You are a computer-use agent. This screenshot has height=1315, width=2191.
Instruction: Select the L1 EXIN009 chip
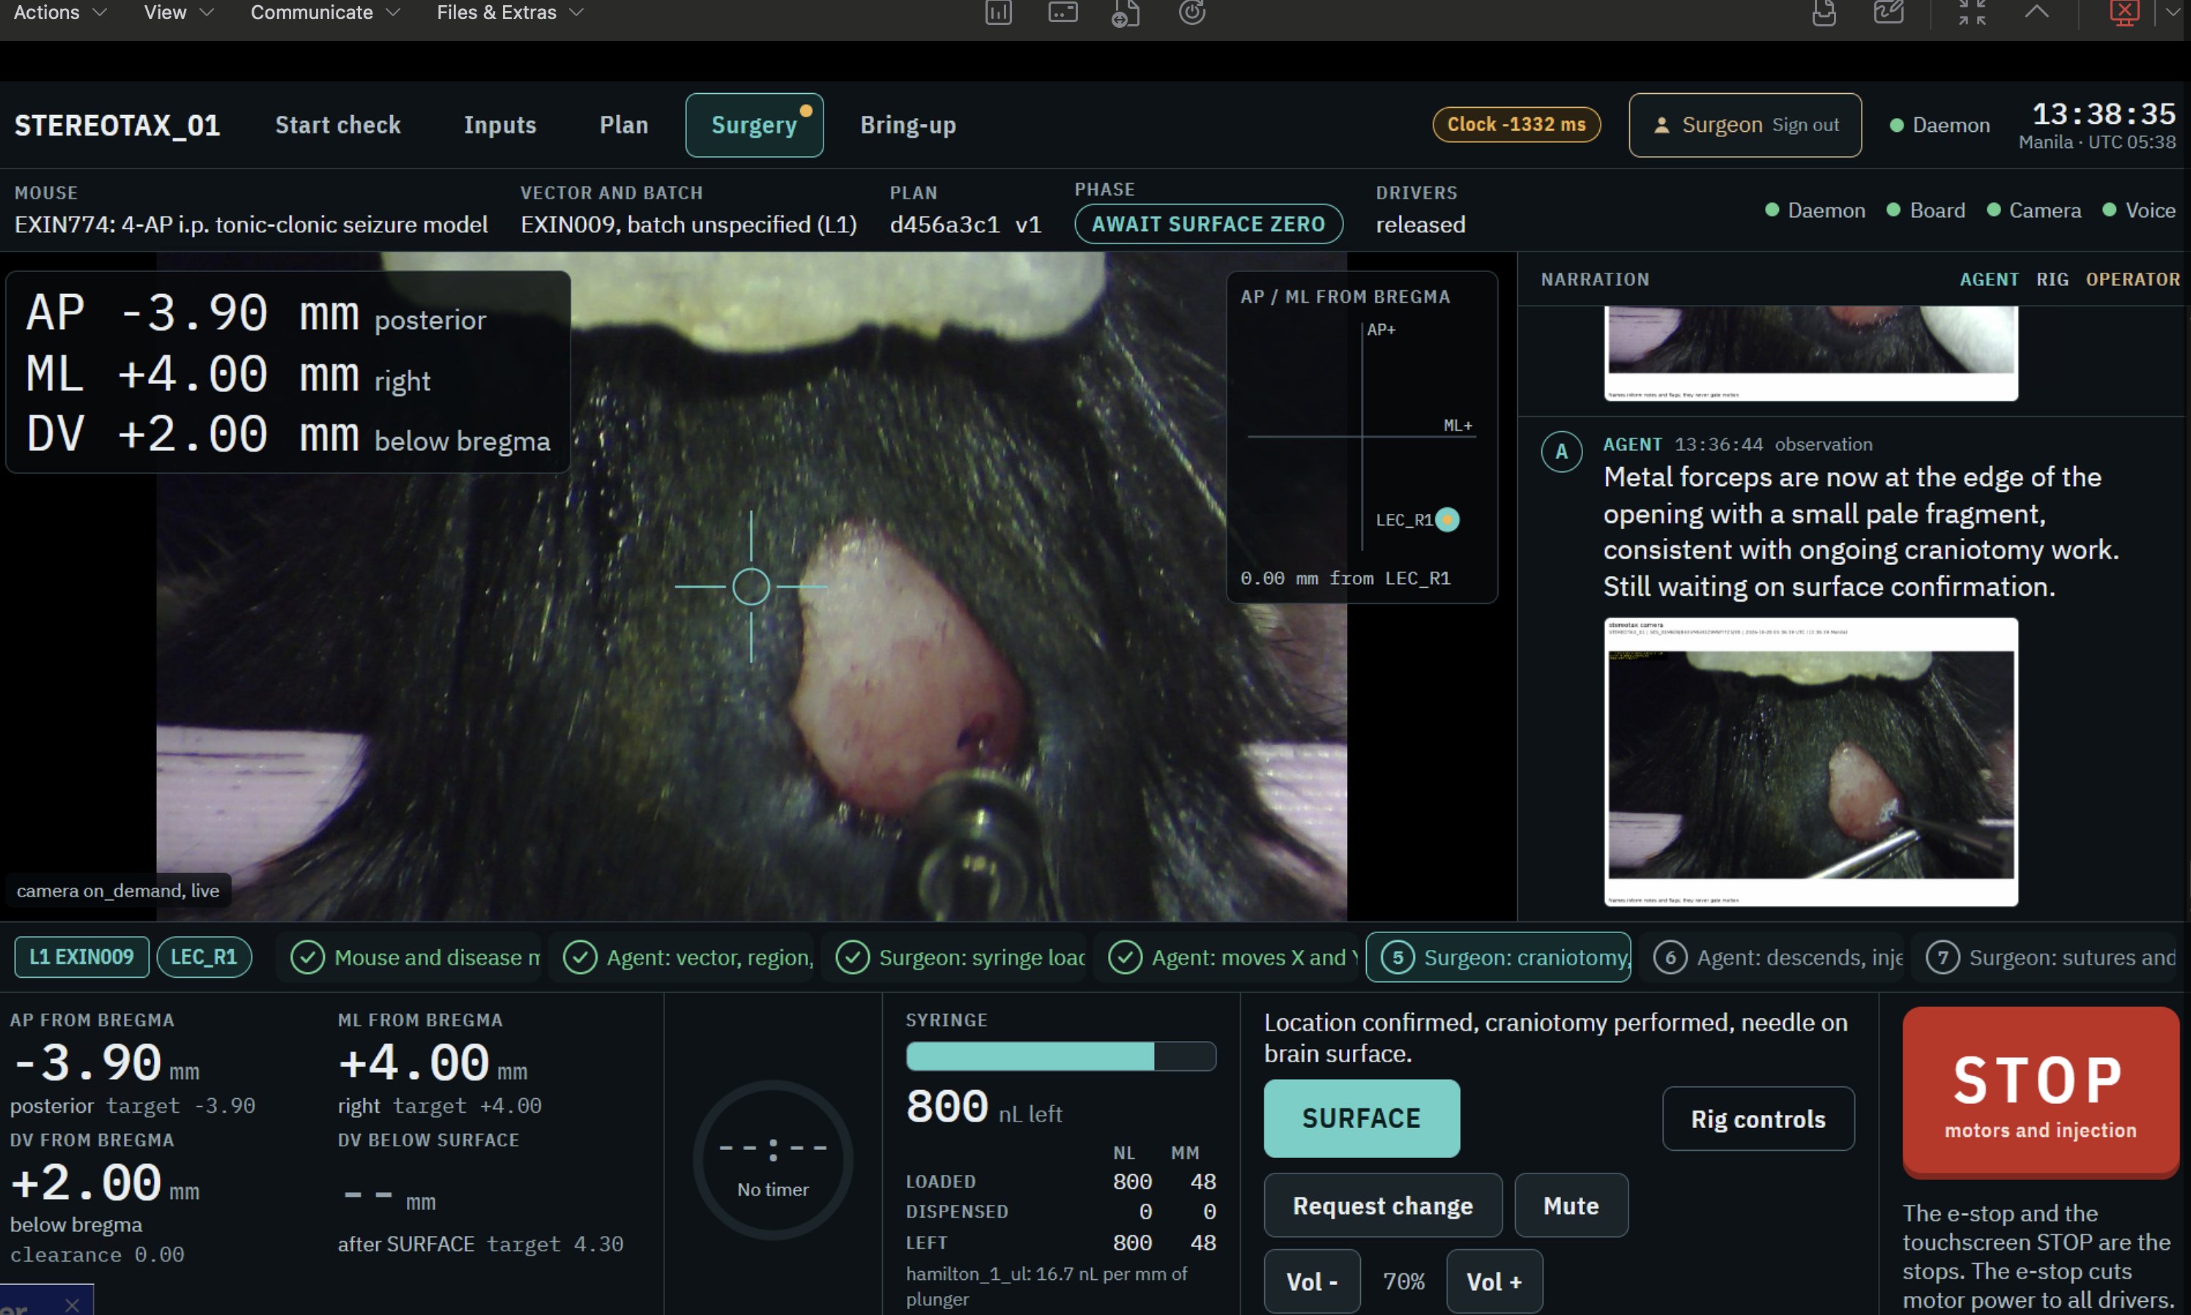pyautogui.click(x=81, y=957)
